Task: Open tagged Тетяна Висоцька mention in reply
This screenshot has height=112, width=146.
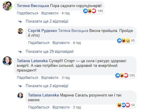Action: [73, 31]
